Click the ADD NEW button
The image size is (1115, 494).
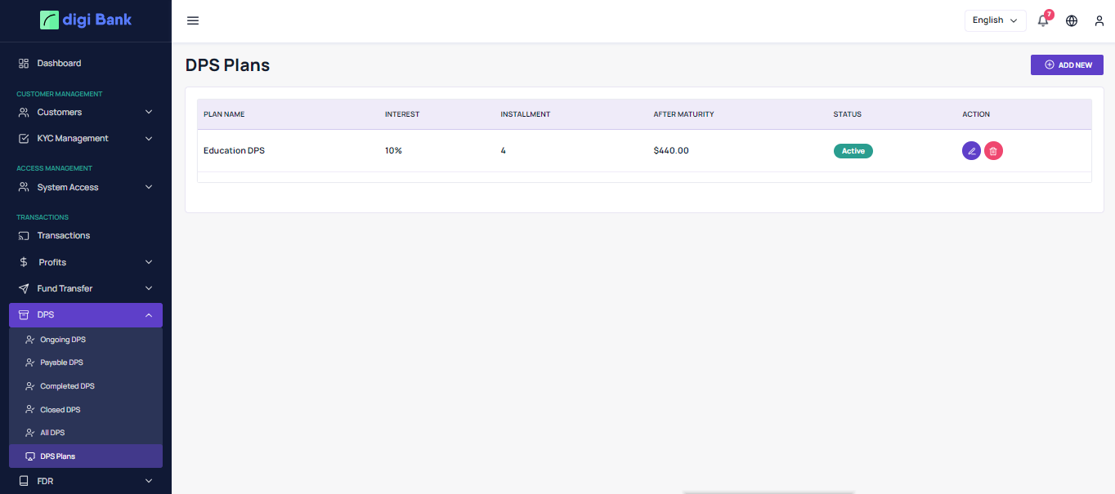point(1067,65)
